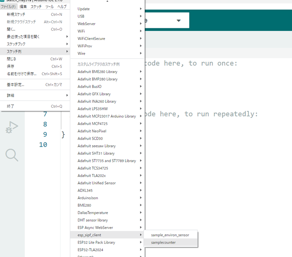
Task: Choose 新規クラウドスケッチ menu entry
Action: pos(35,22)
